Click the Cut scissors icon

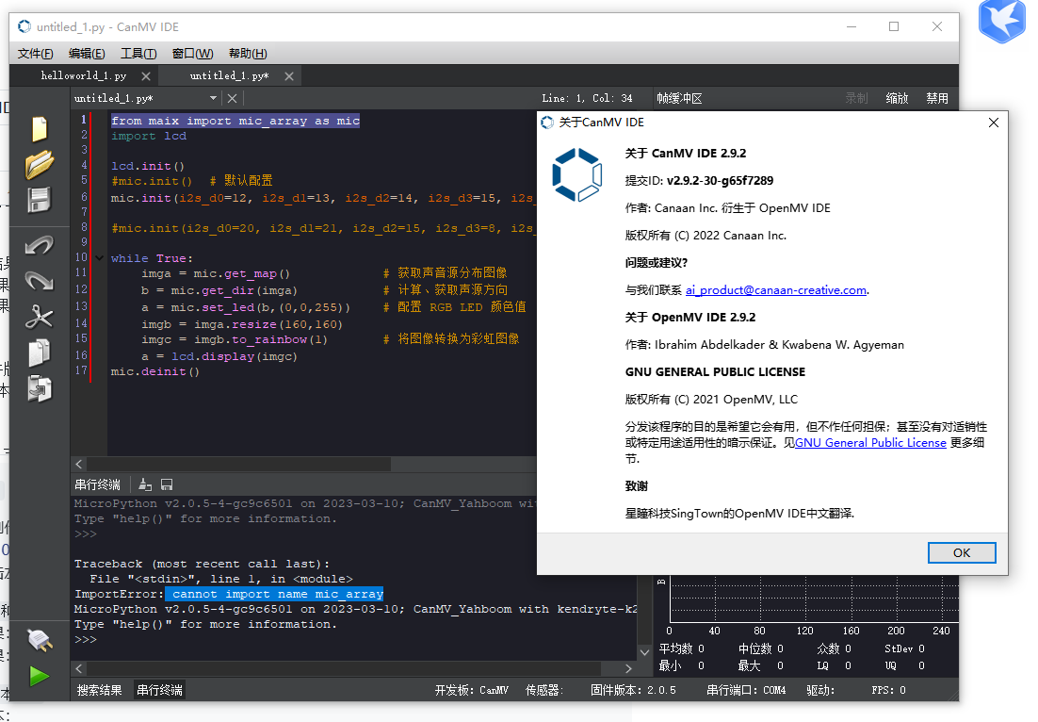click(x=39, y=318)
